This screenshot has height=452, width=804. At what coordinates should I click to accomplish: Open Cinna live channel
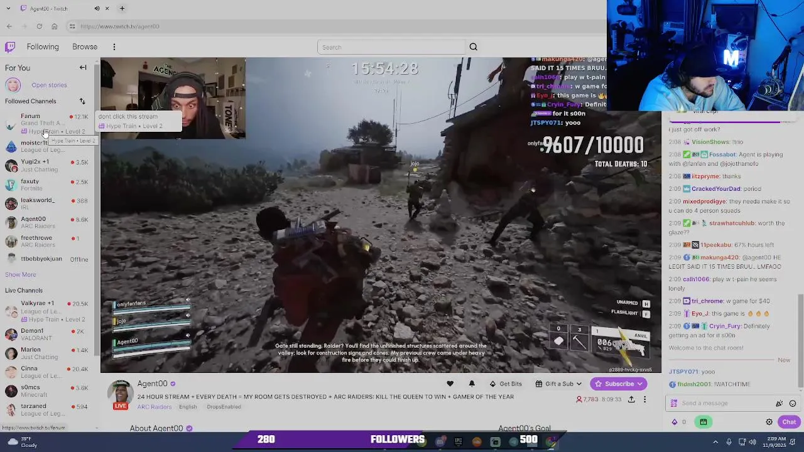click(47, 372)
